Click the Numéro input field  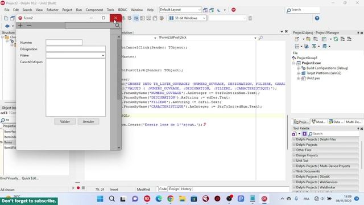[64, 43]
